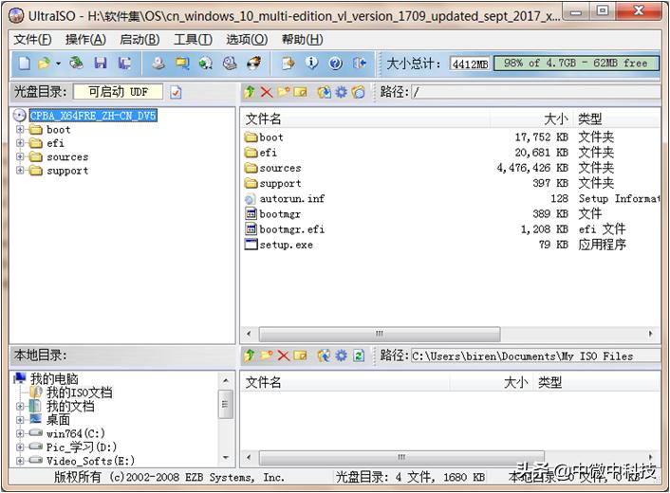Click the Save floppy disk icon
The image size is (670, 493).
[x=101, y=64]
